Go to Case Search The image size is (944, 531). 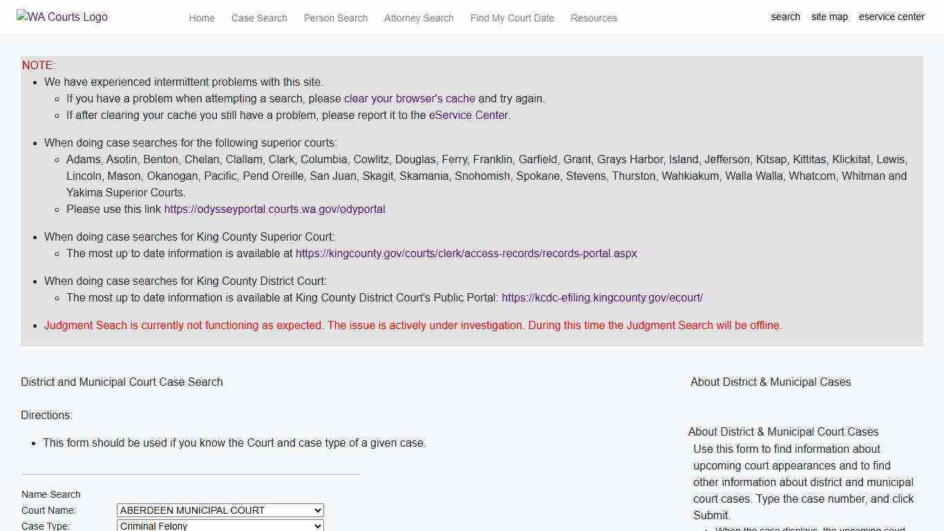[x=259, y=18]
